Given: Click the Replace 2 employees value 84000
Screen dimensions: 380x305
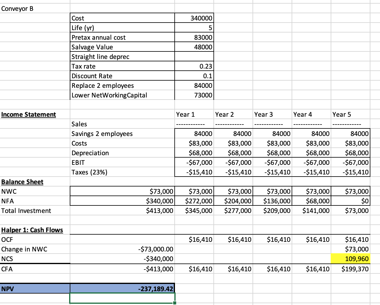Looking at the screenshot, I should coord(194,85).
